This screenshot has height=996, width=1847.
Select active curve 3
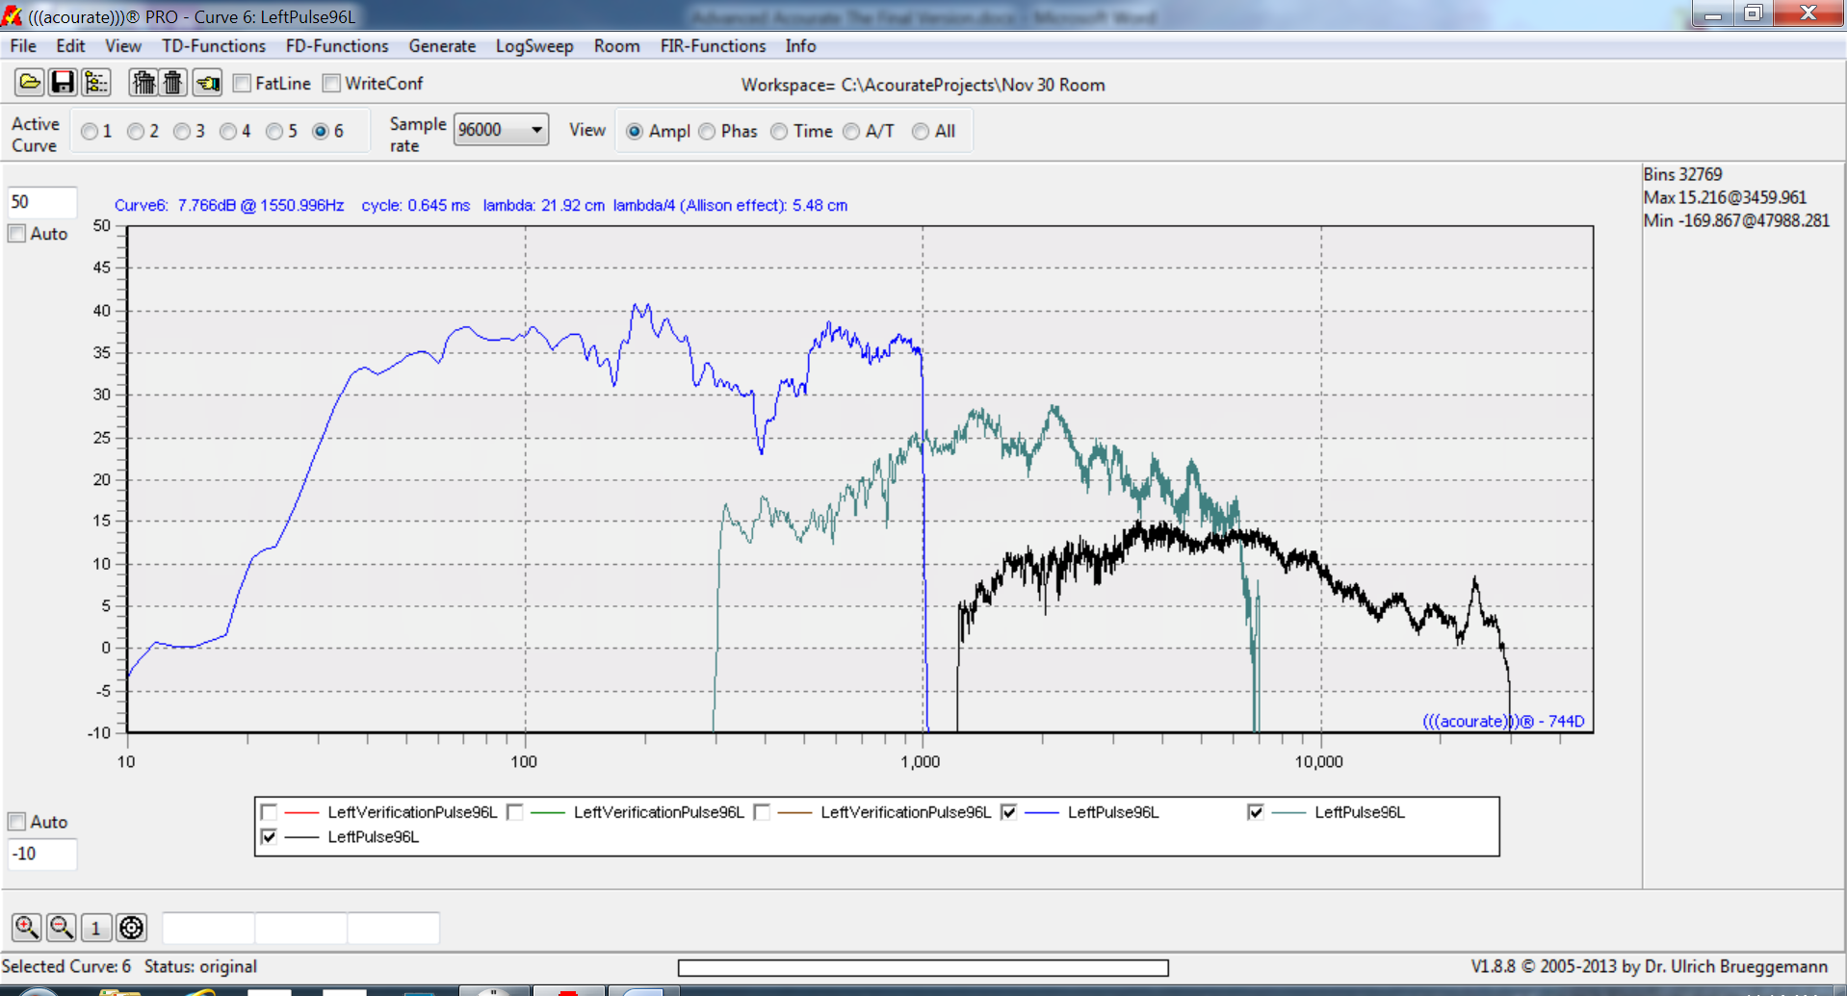pyautogui.click(x=182, y=132)
